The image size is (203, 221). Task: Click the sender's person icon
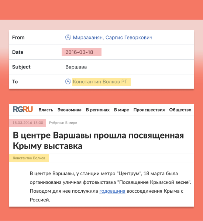68,38
